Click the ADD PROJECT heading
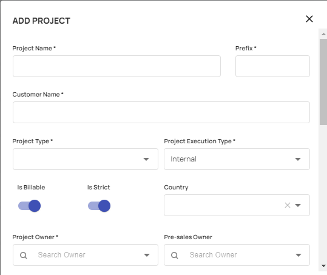The height and width of the screenshot is (275, 327). tap(41, 21)
